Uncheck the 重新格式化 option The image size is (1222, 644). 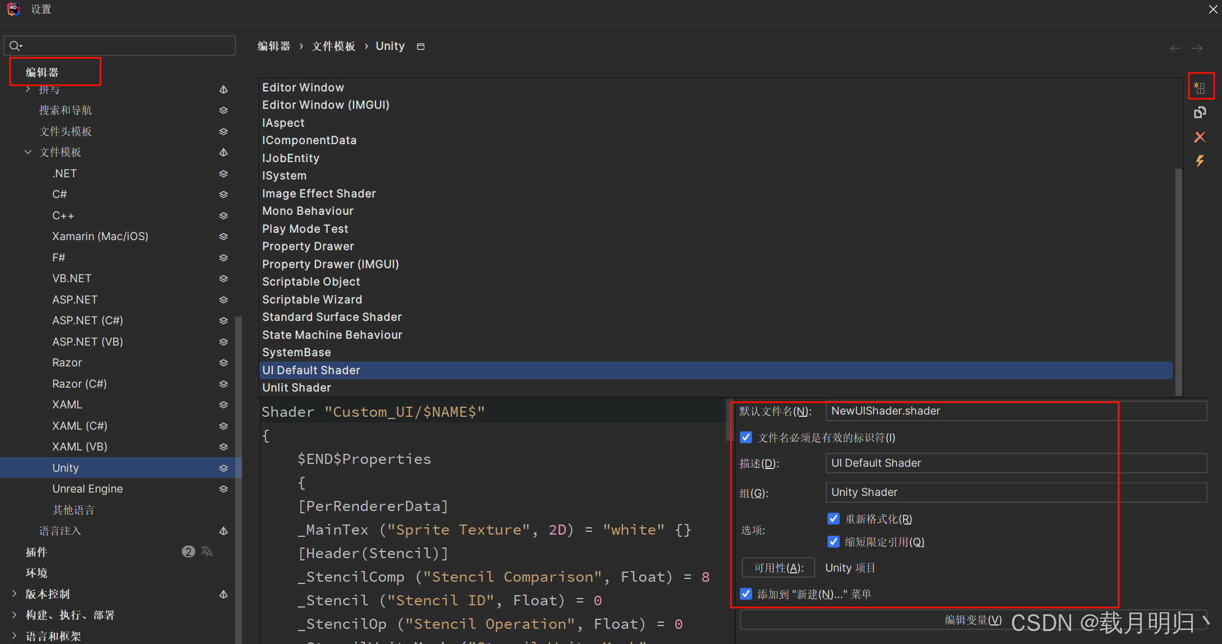pyautogui.click(x=834, y=519)
